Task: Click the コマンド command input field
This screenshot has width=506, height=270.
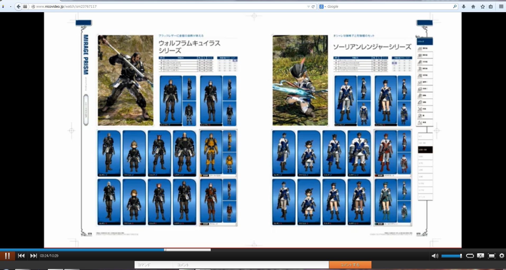Action: click(x=154, y=265)
